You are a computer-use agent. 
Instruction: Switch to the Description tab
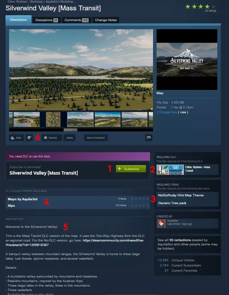[x=19, y=19]
